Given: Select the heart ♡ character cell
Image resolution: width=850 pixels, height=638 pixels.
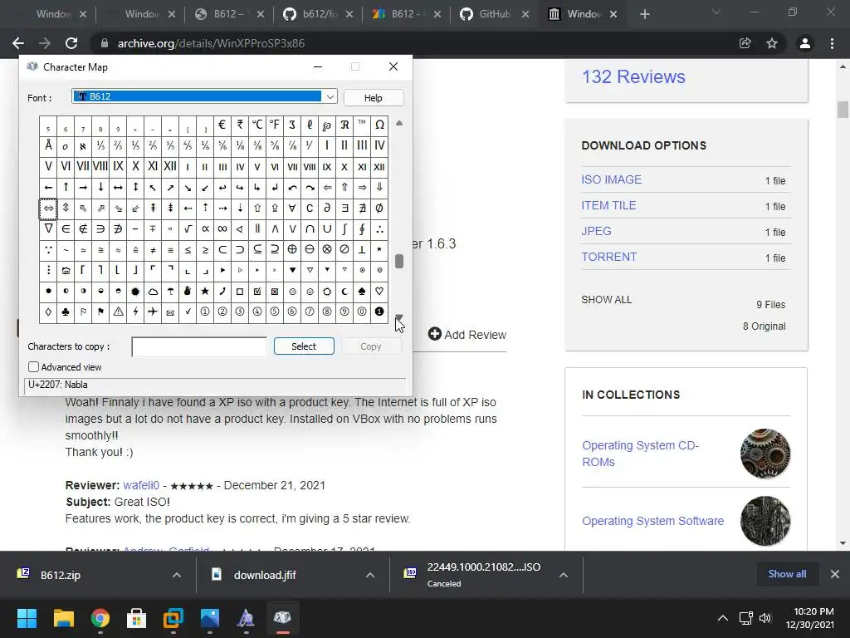Looking at the screenshot, I should coord(379,292).
